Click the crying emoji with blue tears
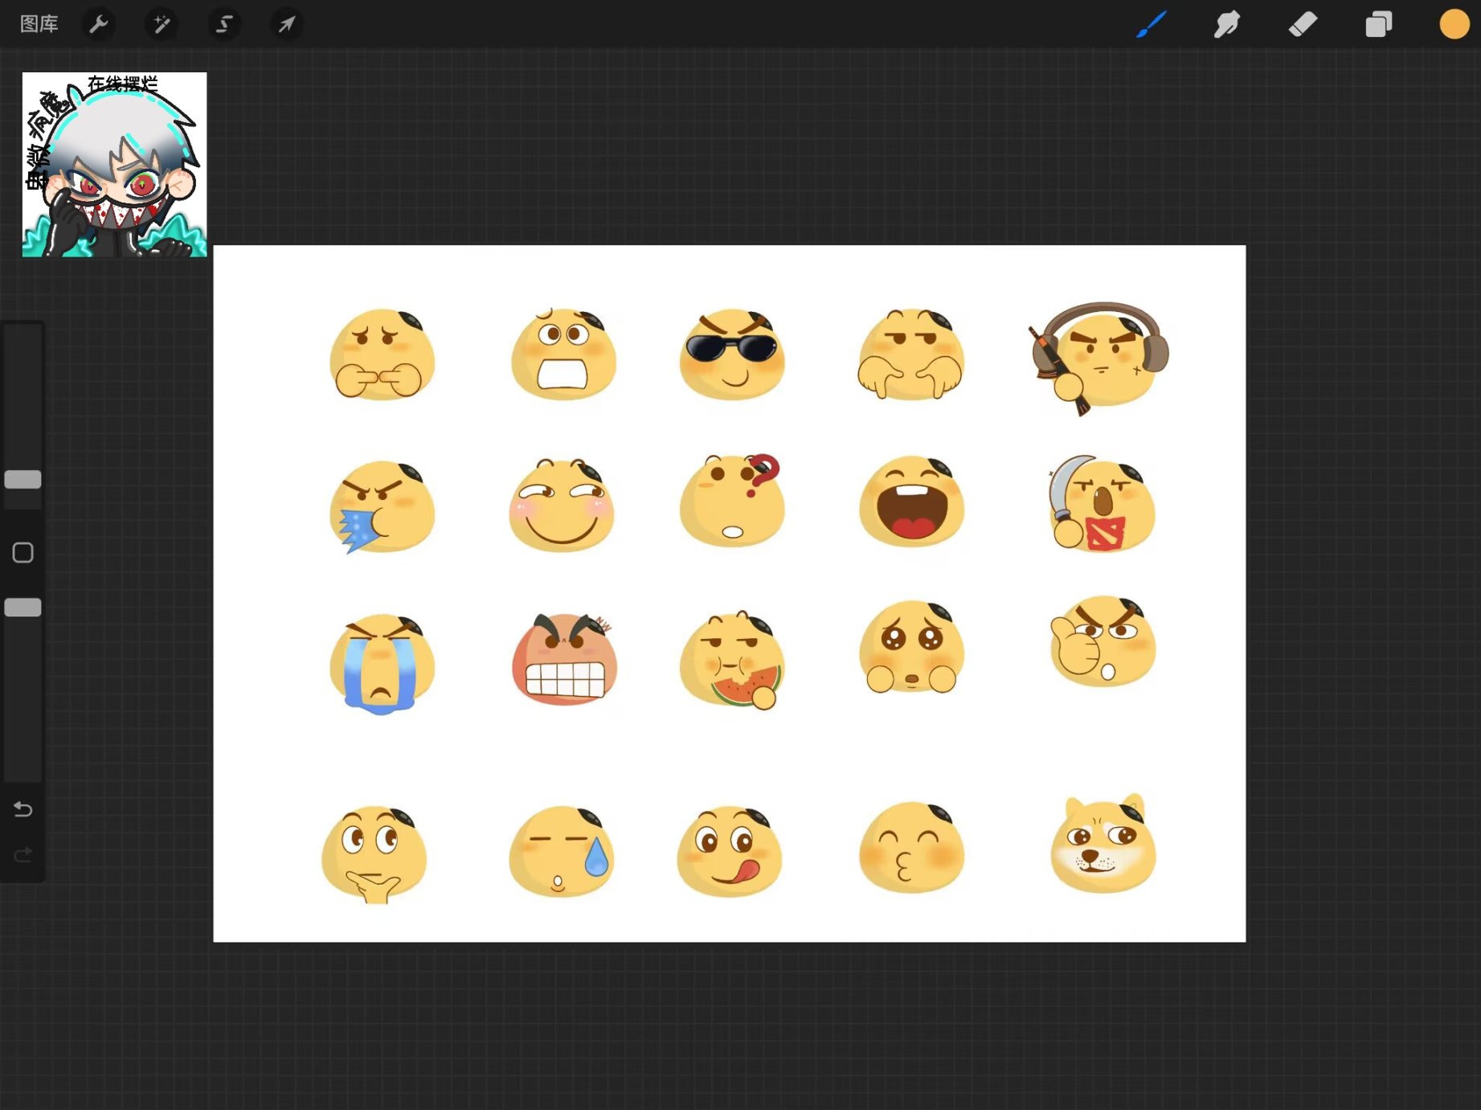1481x1110 pixels. tap(382, 664)
